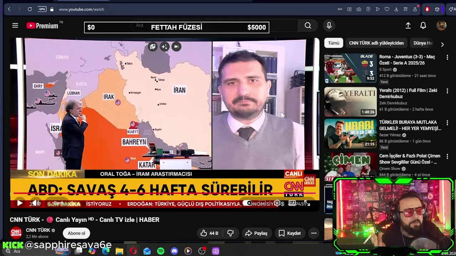The height and width of the screenshot is (256, 456).
Task: Dislike the video with thumbs down
Action: [x=230, y=233]
